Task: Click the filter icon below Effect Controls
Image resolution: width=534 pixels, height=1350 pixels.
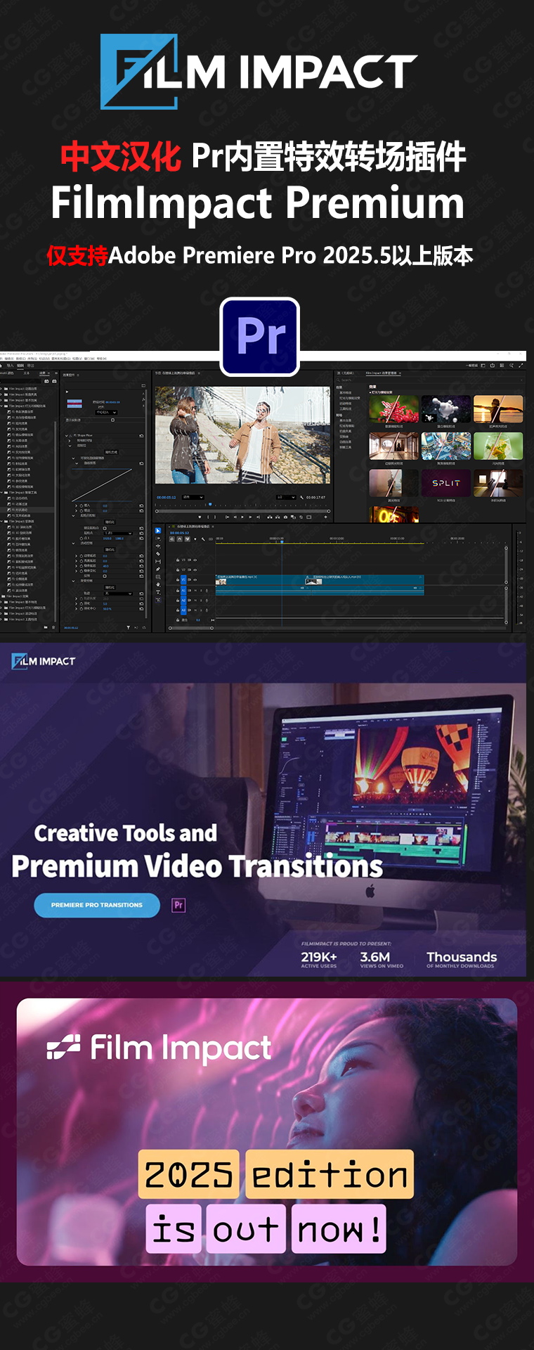Action: 128,627
